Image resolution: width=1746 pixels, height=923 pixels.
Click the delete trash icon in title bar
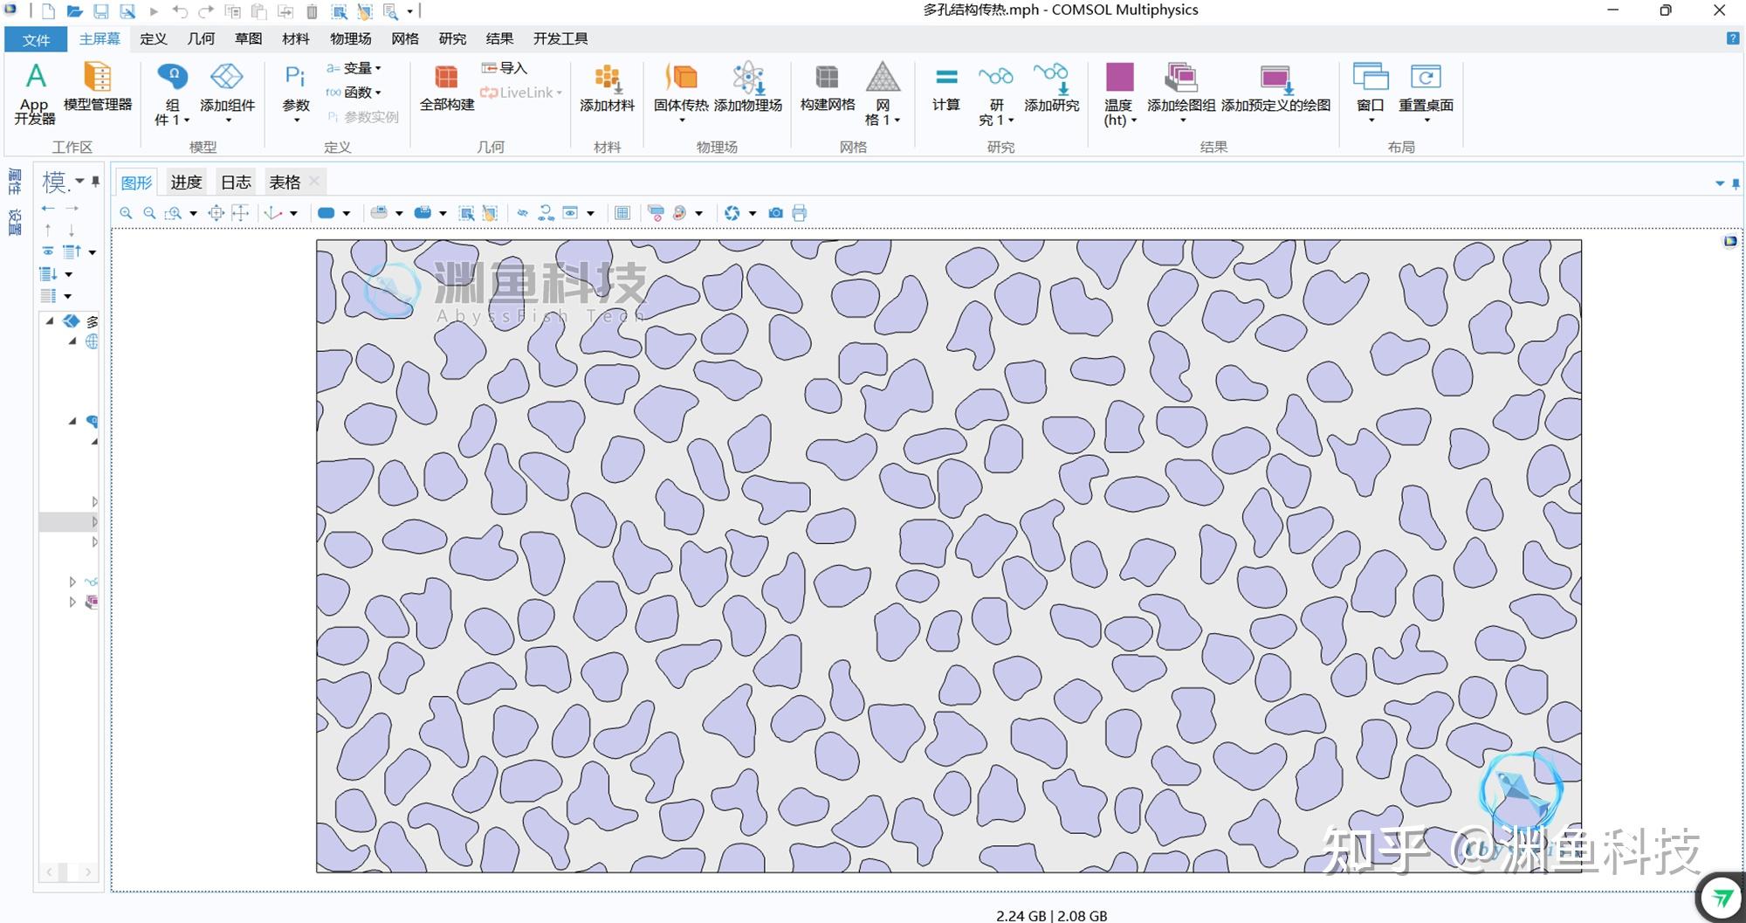point(312,11)
